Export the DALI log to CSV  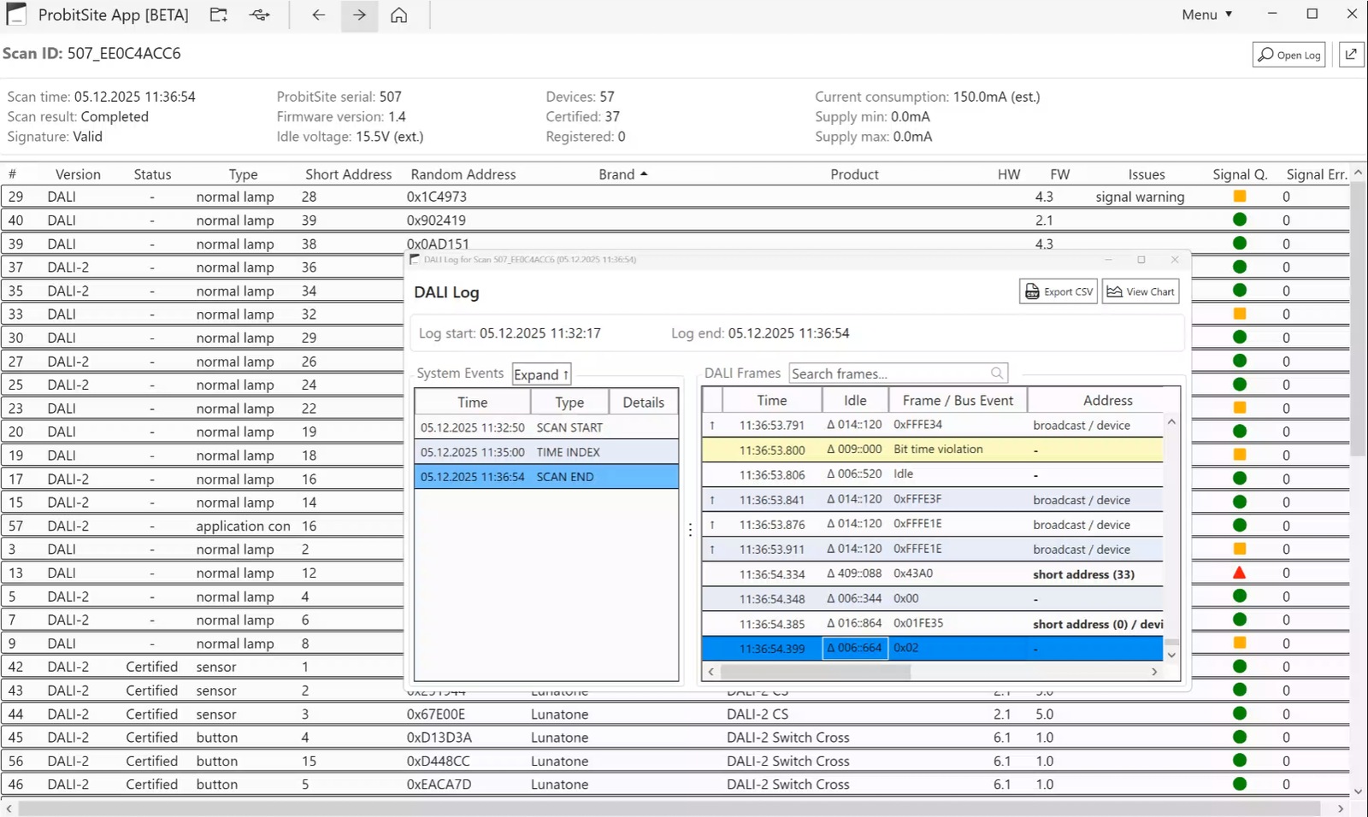point(1058,291)
